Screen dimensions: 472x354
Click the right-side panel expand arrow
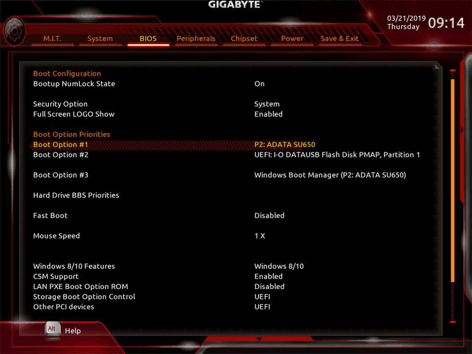click(x=462, y=129)
